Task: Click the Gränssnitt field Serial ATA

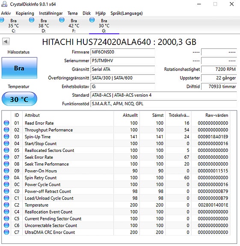Action: (x=123, y=69)
